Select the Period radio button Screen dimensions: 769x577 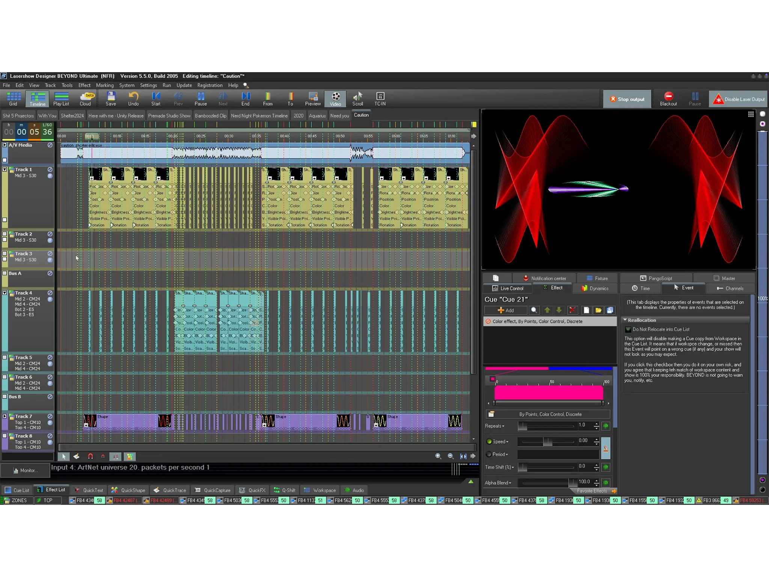pyautogui.click(x=489, y=454)
